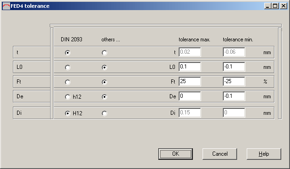This screenshot has height=169, width=290.
Task: Click the 'others ...' column header text
Action: [x=110, y=39]
